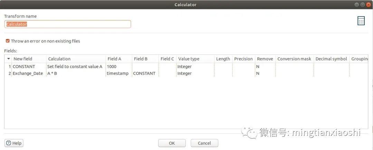Click the Cancel button

[x=204, y=143]
